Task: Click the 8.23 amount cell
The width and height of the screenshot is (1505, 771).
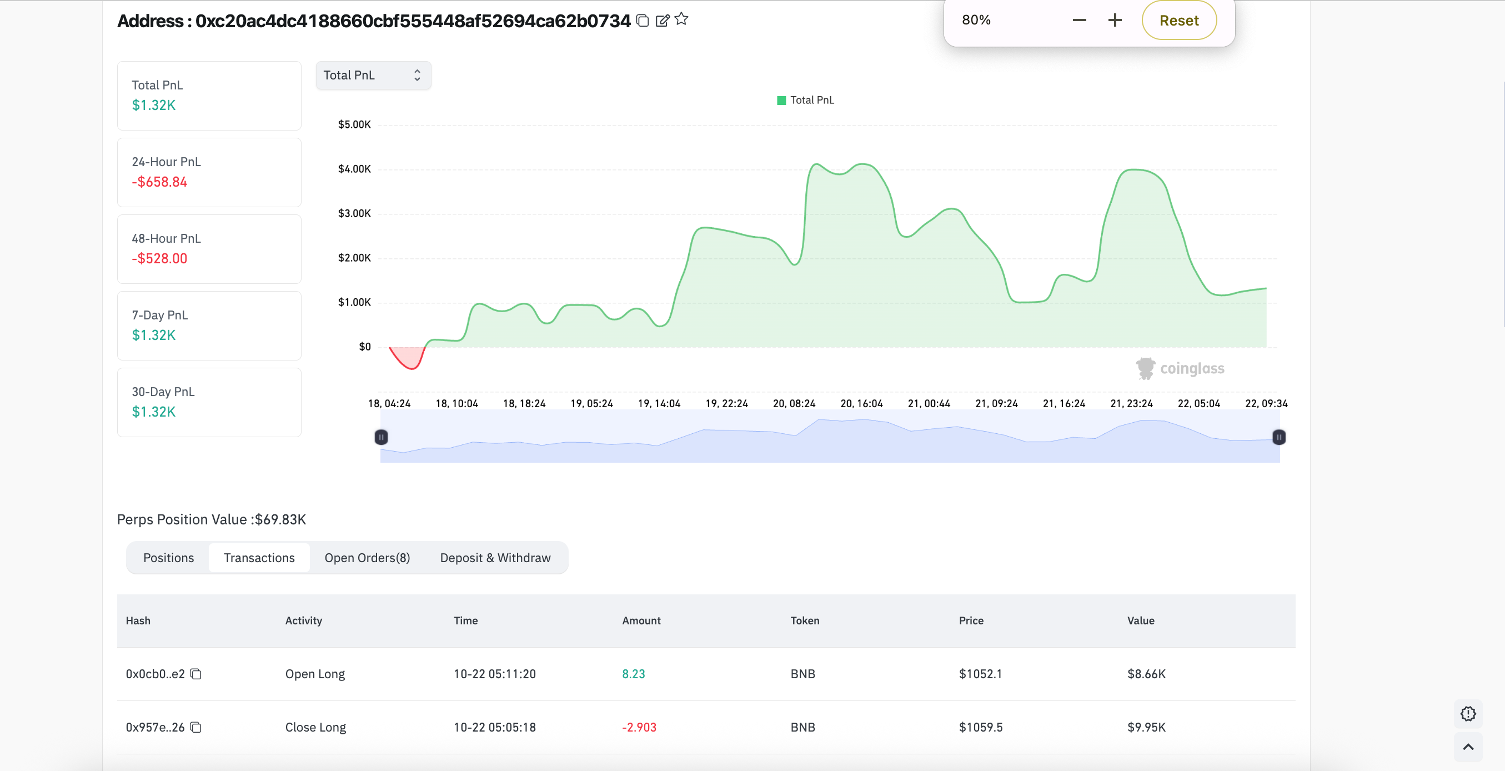Action: tap(633, 674)
